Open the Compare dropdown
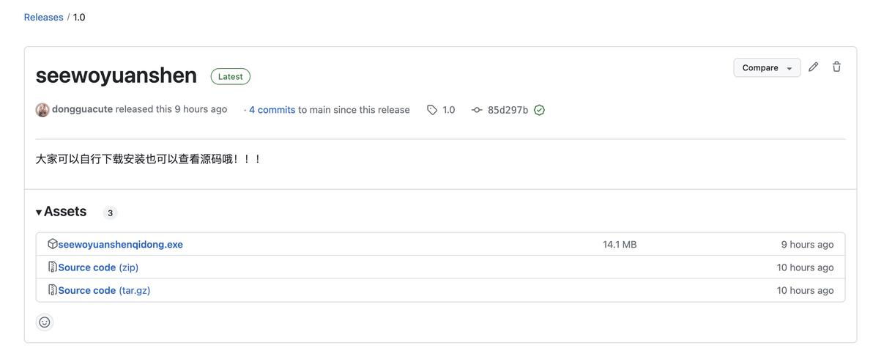The image size is (873, 362). pos(767,68)
